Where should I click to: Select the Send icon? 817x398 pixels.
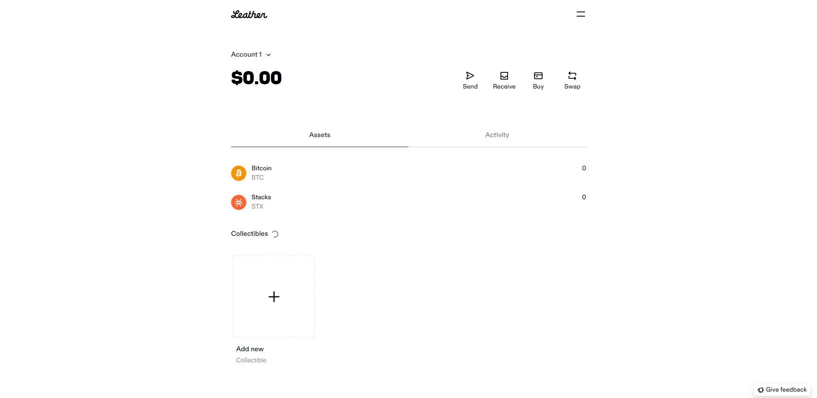point(470,75)
